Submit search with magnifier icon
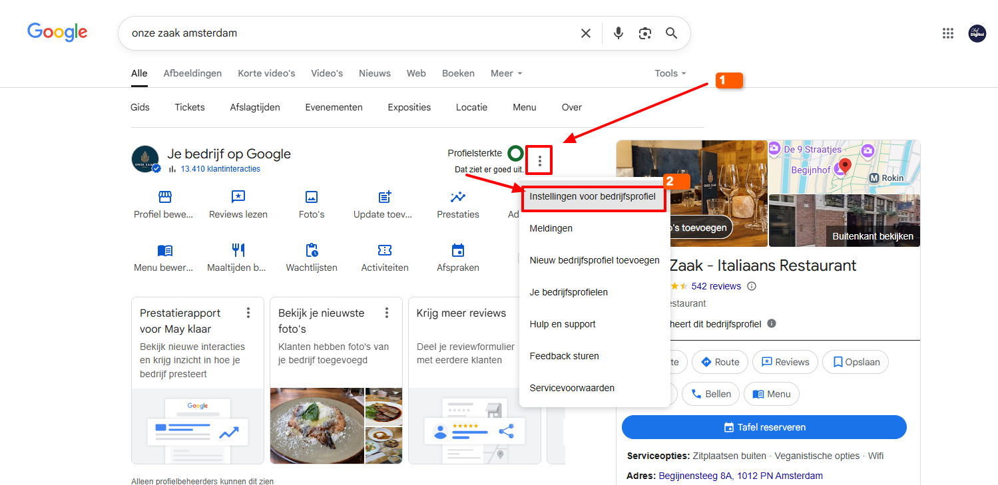Viewport: 998px width, 485px height. click(x=671, y=33)
